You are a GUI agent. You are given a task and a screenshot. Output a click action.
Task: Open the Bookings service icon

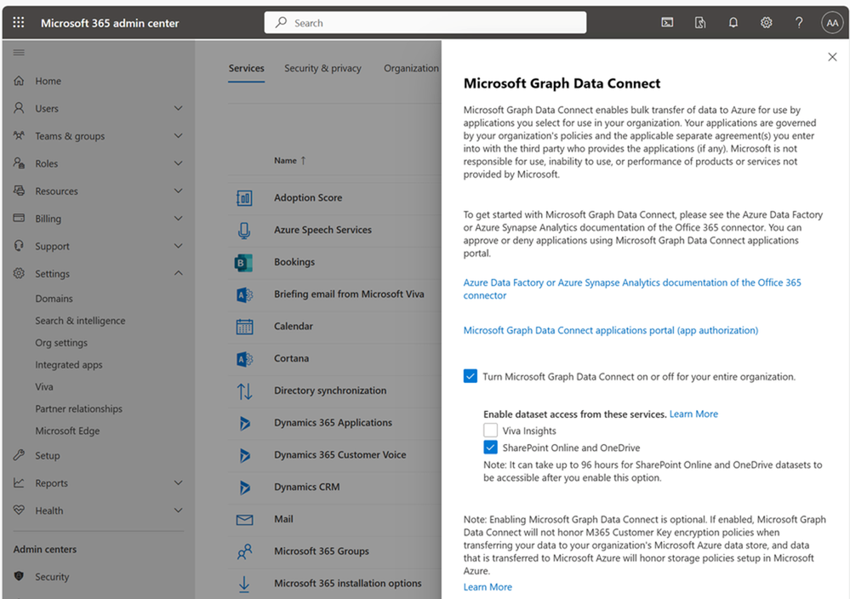244,262
